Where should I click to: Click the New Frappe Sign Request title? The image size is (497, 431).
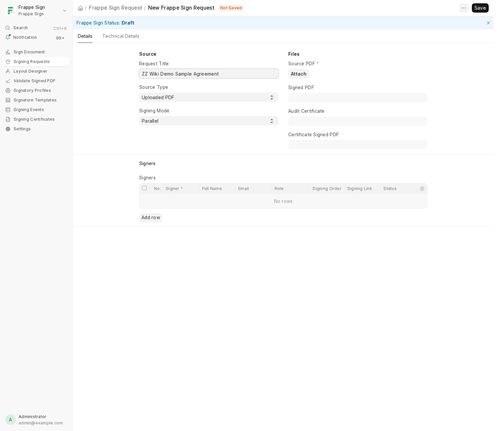click(181, 8)
